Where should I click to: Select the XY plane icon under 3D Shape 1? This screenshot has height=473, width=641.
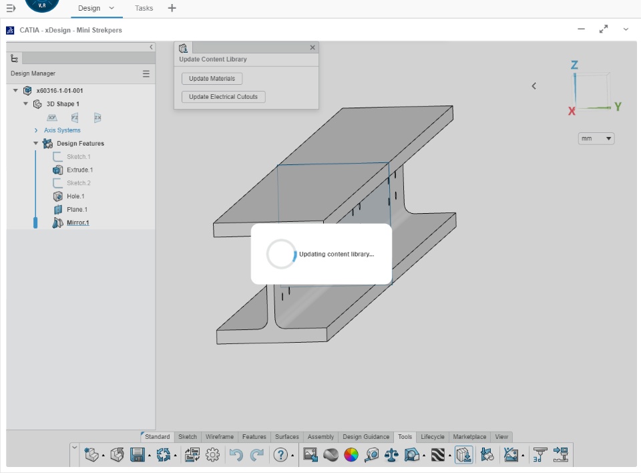[x=52, y=118]
